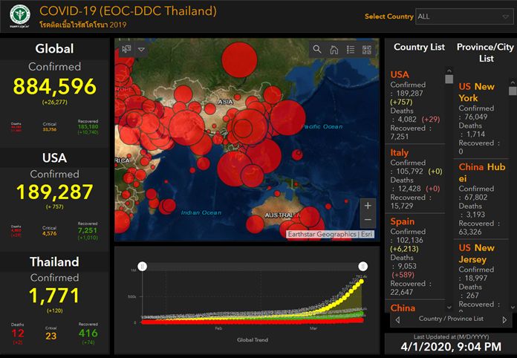Click the Thailand health ministry logo

click(x=16, y=16)
